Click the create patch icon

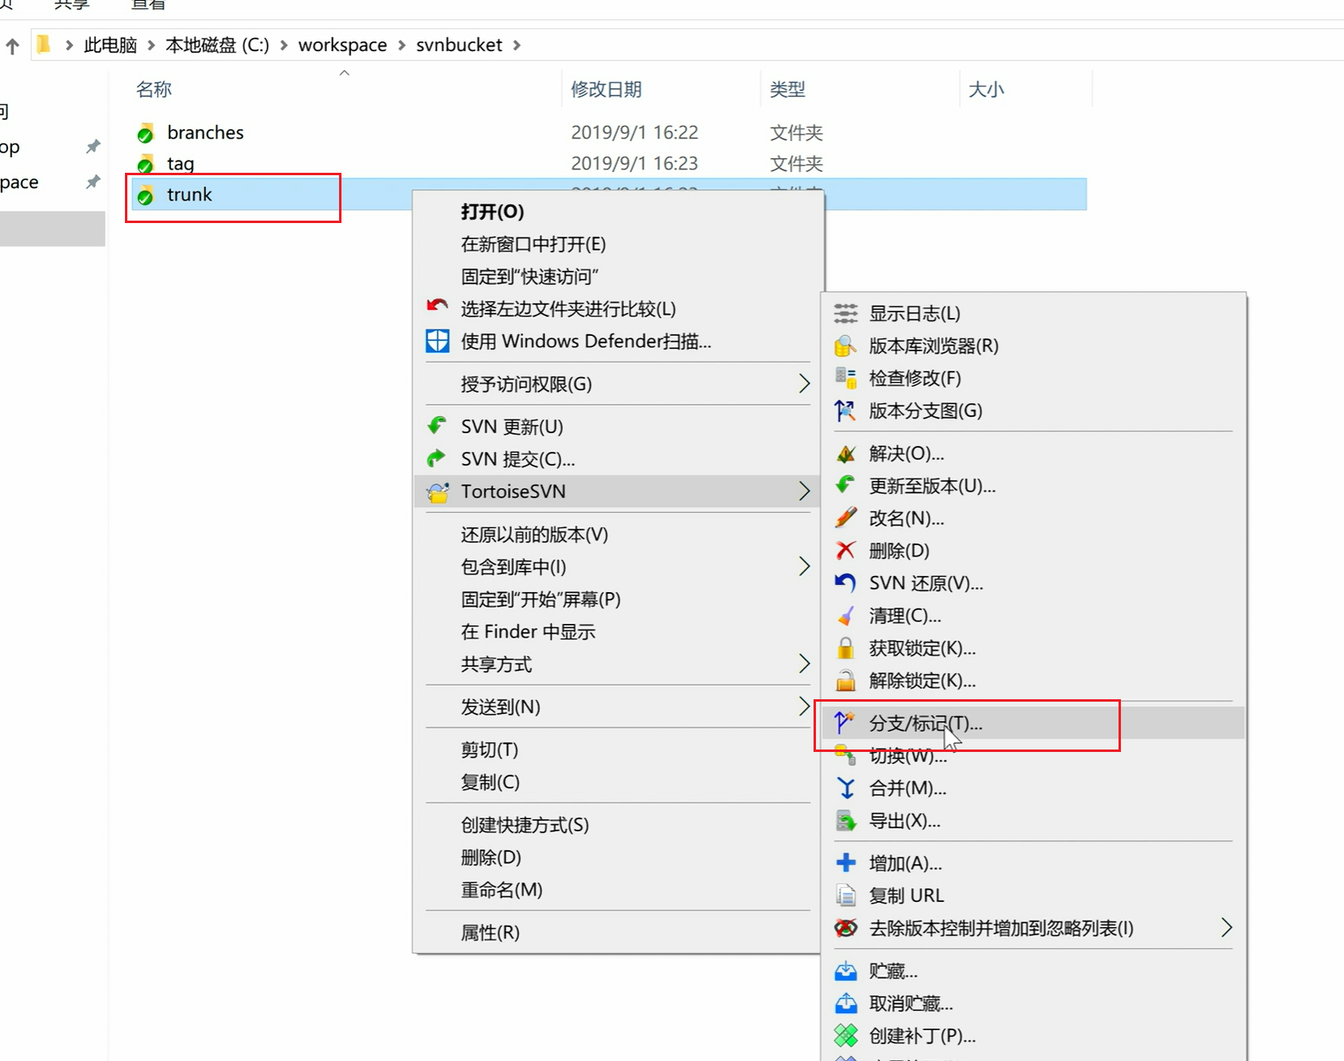tap(845, 1035)
